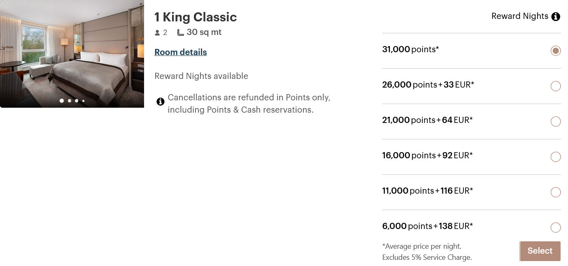Select the 31,000 points option

coord(556,51)
